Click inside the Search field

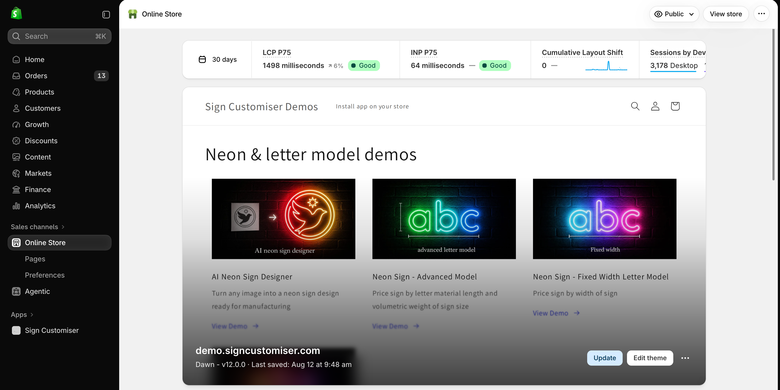point(59,36)
